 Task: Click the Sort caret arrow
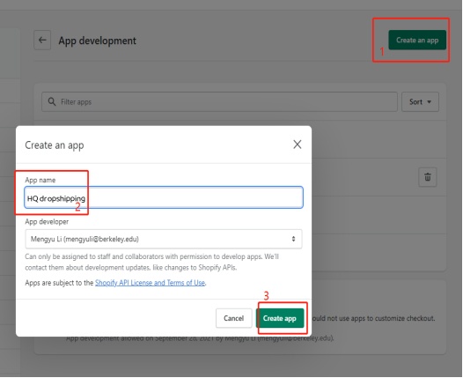click(429, 102)
